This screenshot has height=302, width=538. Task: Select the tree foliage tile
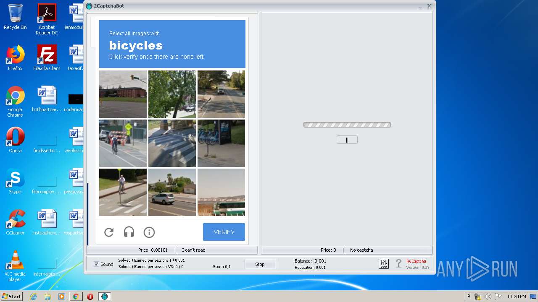(x=172, y=94)
